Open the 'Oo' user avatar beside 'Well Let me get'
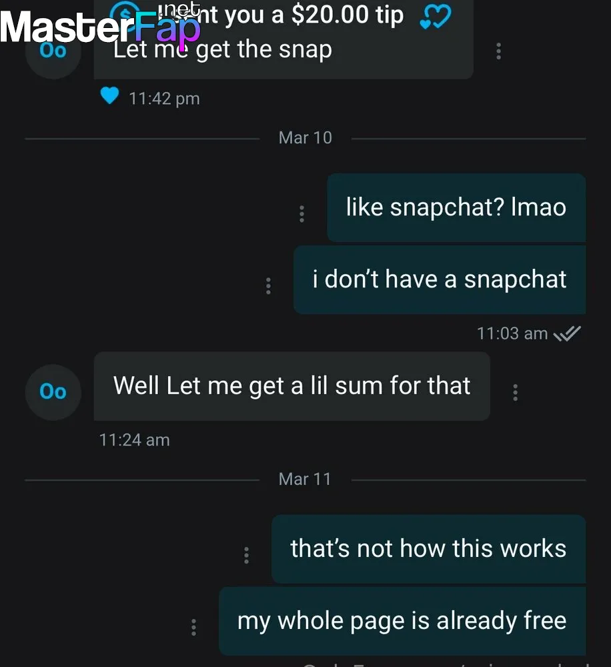The image size is (611, 667). tap(53, 392)
